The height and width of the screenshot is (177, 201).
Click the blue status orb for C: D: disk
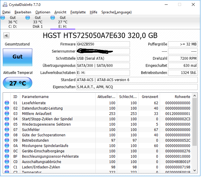(3, 18)
